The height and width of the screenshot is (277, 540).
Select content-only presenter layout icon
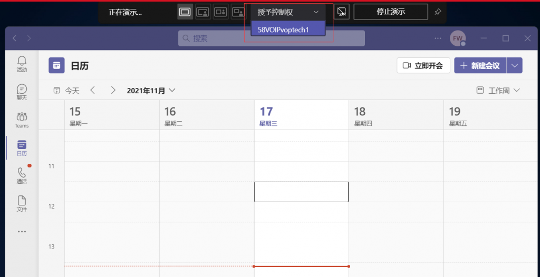click(x=185, y=12)
